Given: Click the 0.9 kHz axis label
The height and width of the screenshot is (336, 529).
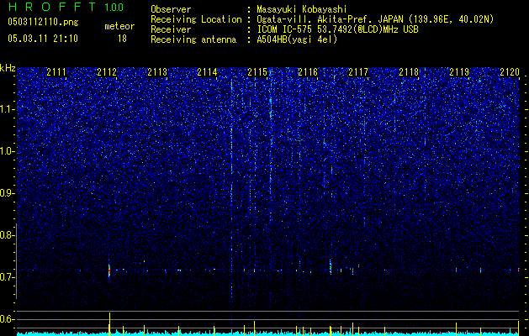Looking at the screenshot, I should [x=8, y=193].
